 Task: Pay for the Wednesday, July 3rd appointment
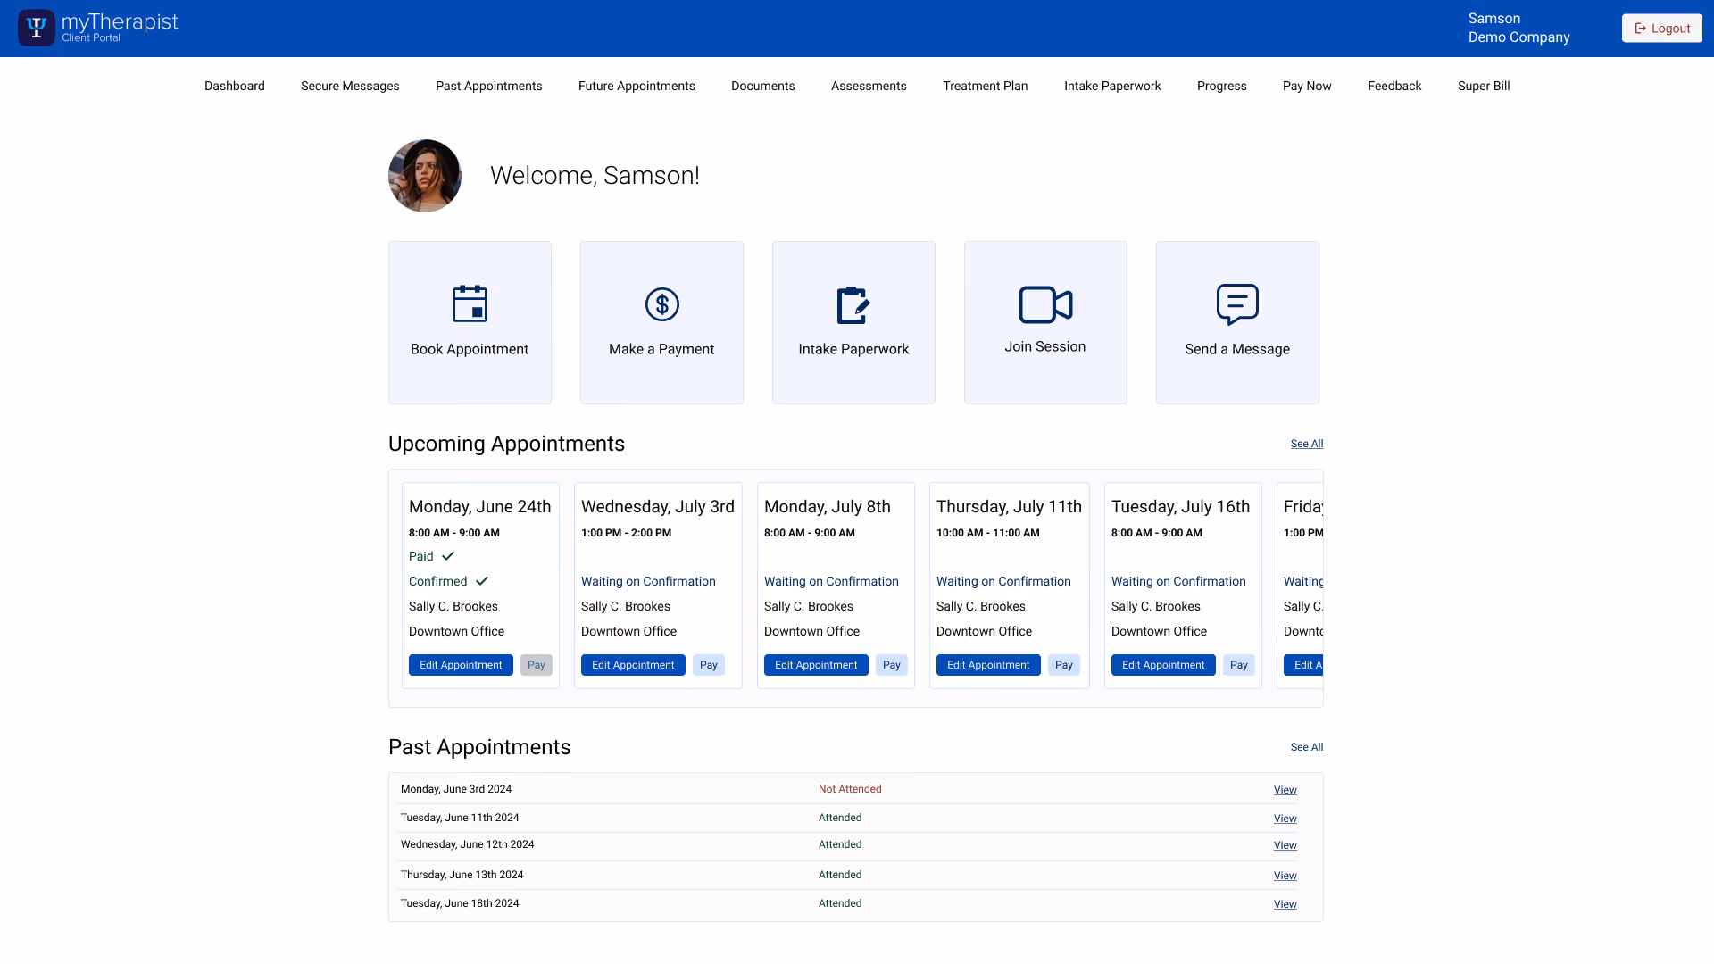pyautogui.click(x=709, y=665)
